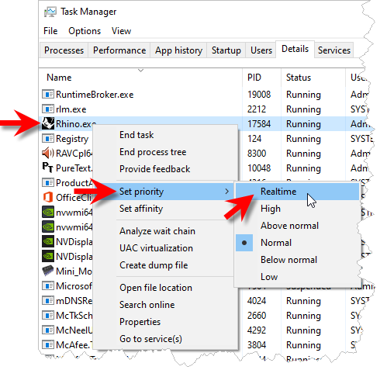This screenshot has height=370, width=380.
Task: Click PID value 3804
Action: 257,345
